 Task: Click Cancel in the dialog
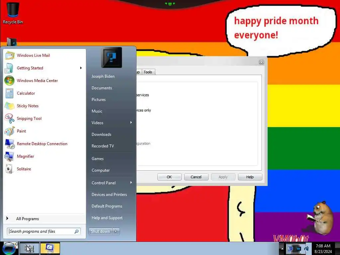pyautogui.click(x=196, y=177)
